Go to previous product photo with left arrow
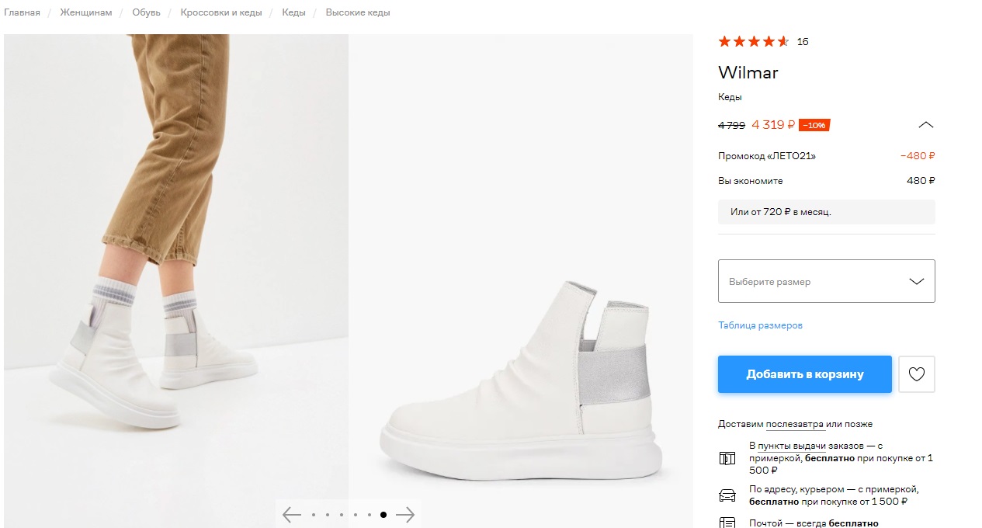 (292, 515)
